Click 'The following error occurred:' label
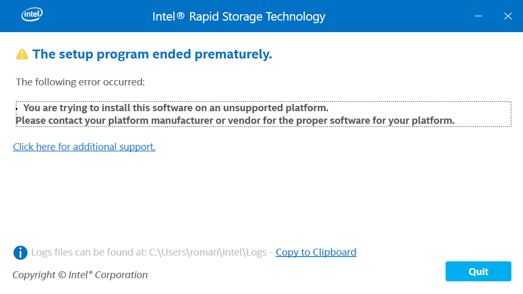 80,82
